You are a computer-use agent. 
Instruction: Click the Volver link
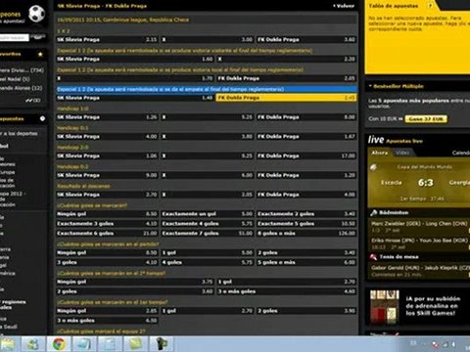tap(344, 6)
